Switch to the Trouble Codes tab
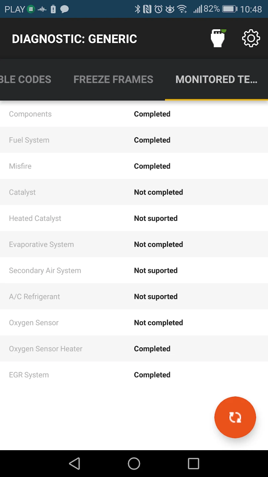 tap(26, 79)
